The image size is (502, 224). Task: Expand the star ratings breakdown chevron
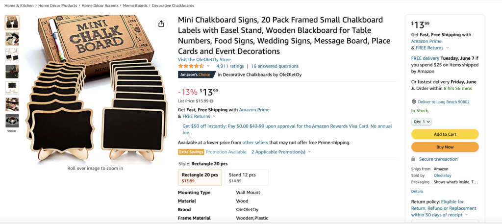(x=208, y=66)
